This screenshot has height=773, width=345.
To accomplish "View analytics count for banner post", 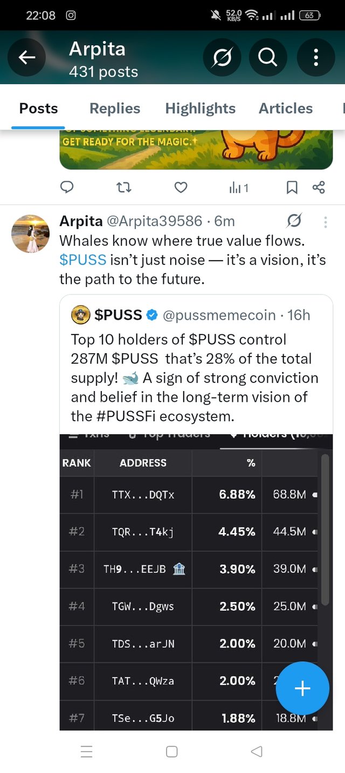I will pyautogui.click(x=238, y=187).
